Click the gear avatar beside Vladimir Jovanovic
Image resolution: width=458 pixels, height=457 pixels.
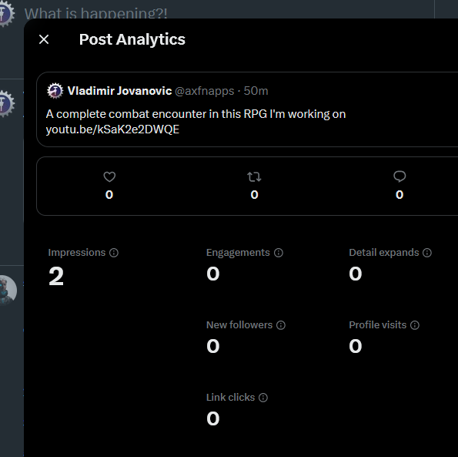(x=55, y=91)
